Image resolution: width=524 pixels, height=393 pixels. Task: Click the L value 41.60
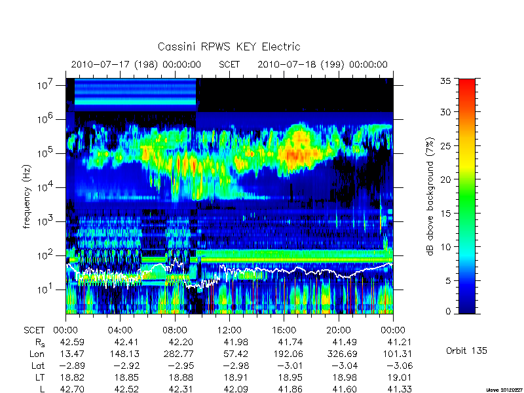[345, 389]
